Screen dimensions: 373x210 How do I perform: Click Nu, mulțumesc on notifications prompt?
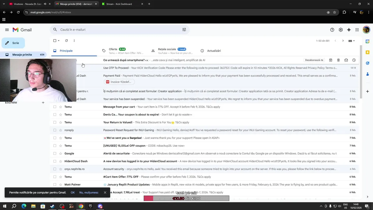tap(89, 192)
